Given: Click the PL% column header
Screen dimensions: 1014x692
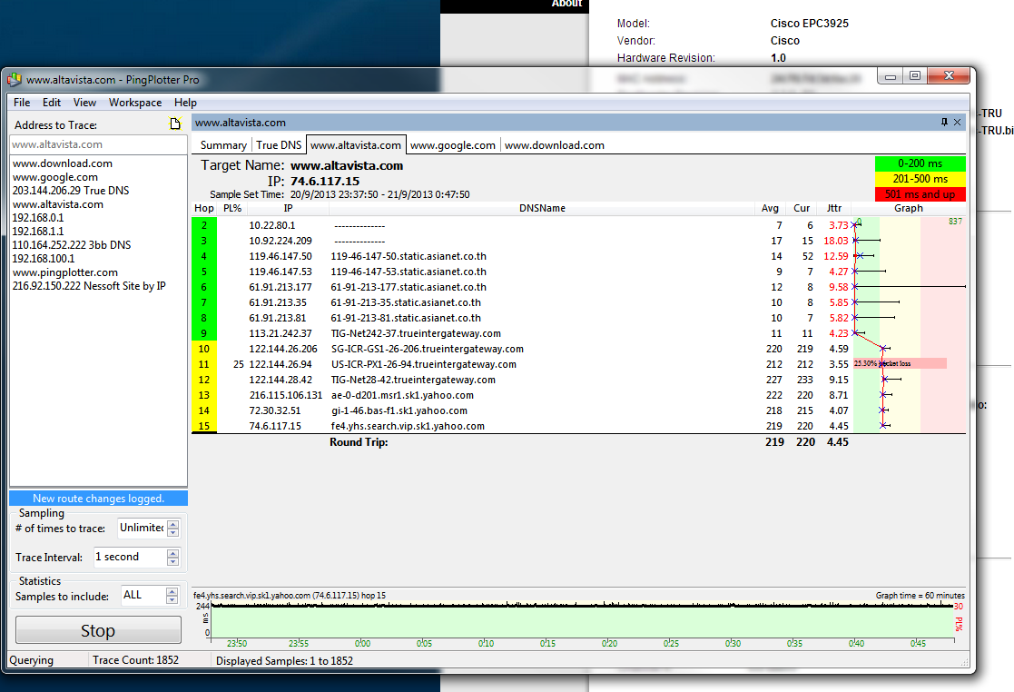Looking at the screenshot, I should coord(232,208).
